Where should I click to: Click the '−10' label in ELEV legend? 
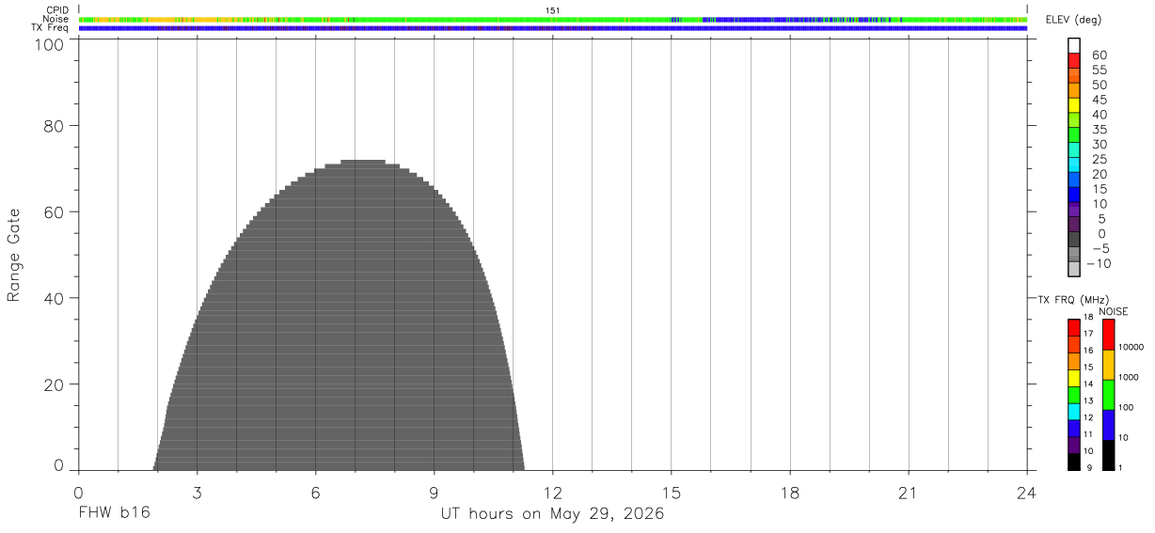pos(1098,264)
